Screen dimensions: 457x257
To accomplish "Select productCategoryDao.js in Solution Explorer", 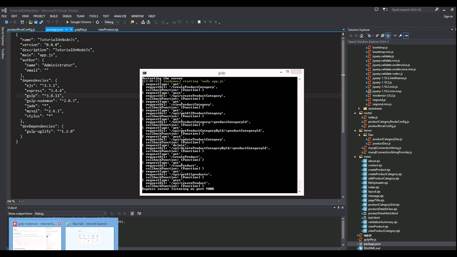I will tap(387, 139).
